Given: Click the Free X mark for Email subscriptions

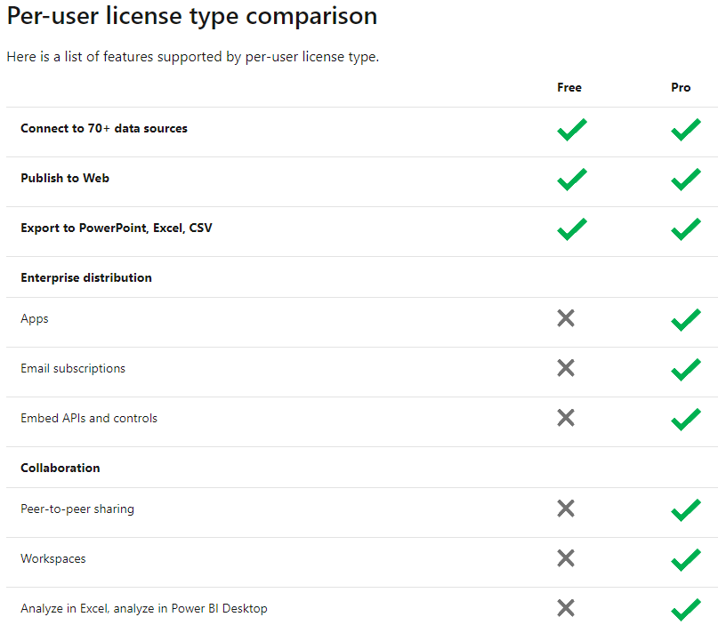Looking at the screenshot, I should click(566, 368).
